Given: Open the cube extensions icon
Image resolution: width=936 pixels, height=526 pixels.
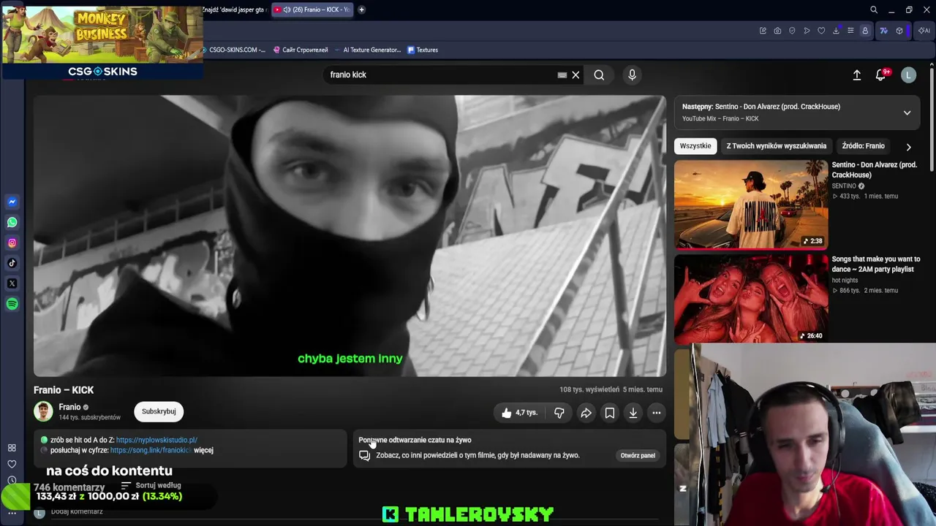Looking at the screenshot, I should tap(899, 31).
